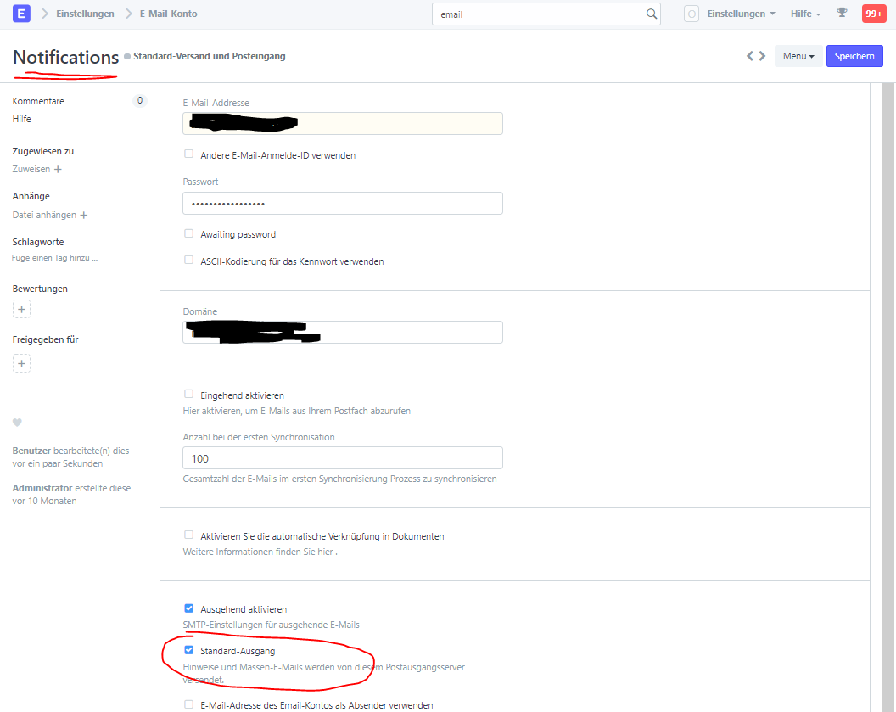Click the Administrator creator name
This screenshot has width=896, height=712.
click(42, 488)
